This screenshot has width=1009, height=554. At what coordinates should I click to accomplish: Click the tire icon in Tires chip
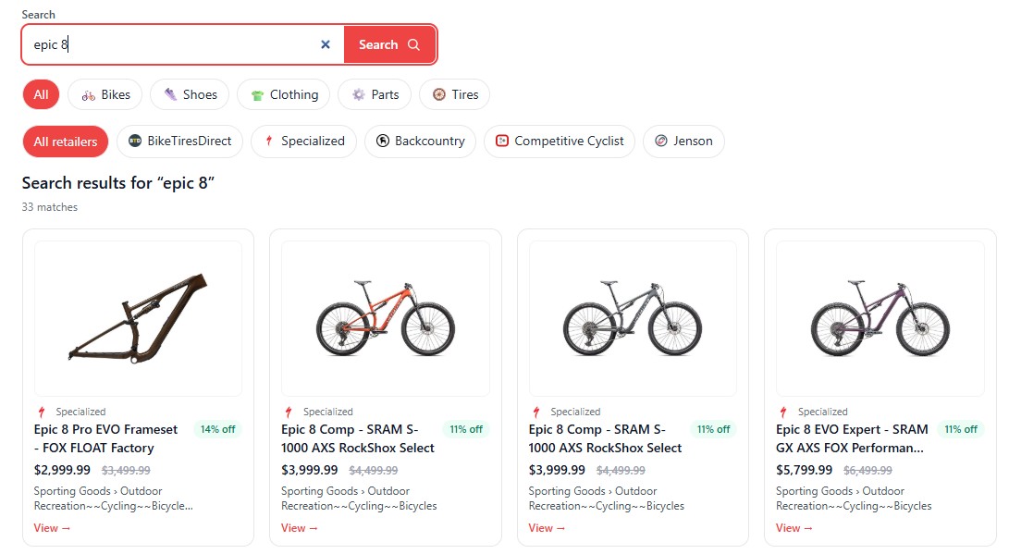(x=439, y=94)
